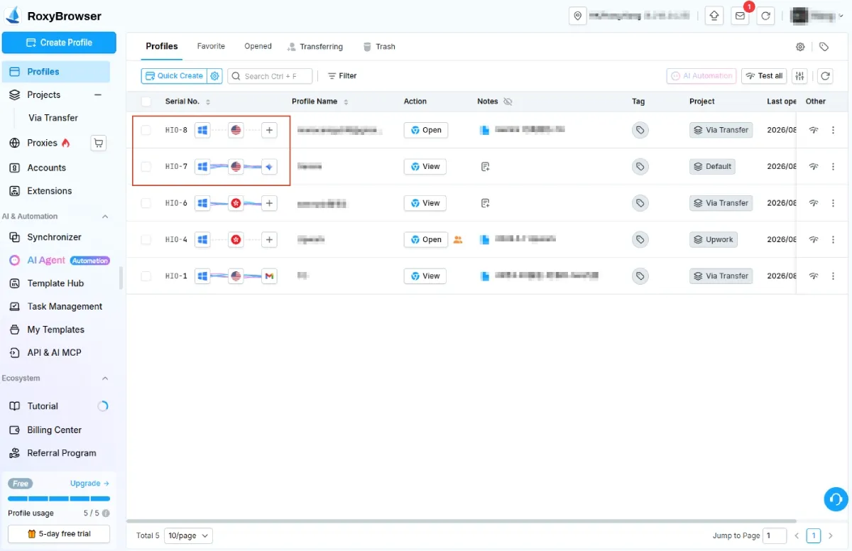Click View button for HIO-6
The height and width of the screenshot is (551, 852).
tap(425, 203)
